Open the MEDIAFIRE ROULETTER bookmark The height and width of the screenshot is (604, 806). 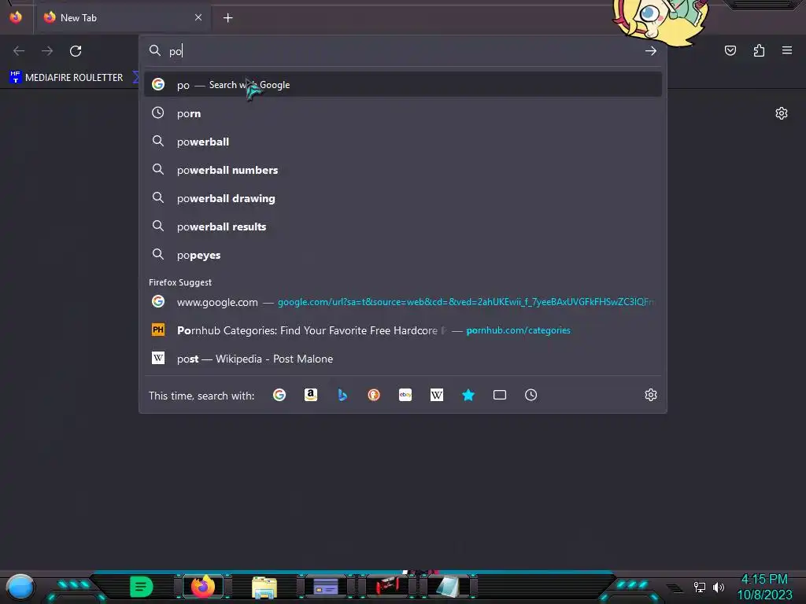point(67,78)
